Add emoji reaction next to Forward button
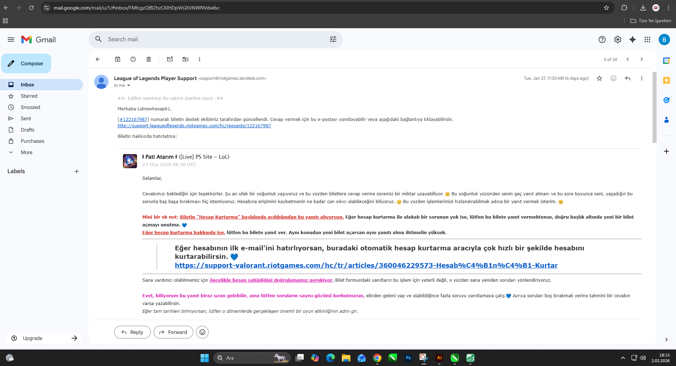This screenshot has width=676, height=366. [x=202, y=332]
